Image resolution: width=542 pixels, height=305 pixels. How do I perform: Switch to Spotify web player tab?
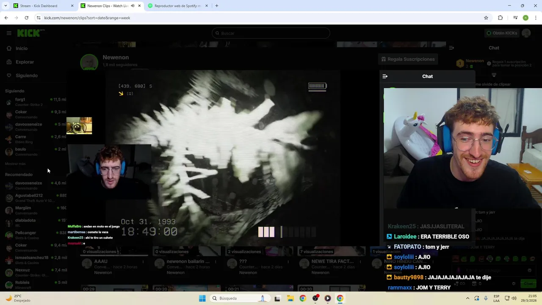pyautogui.click(x=177, y=6)
